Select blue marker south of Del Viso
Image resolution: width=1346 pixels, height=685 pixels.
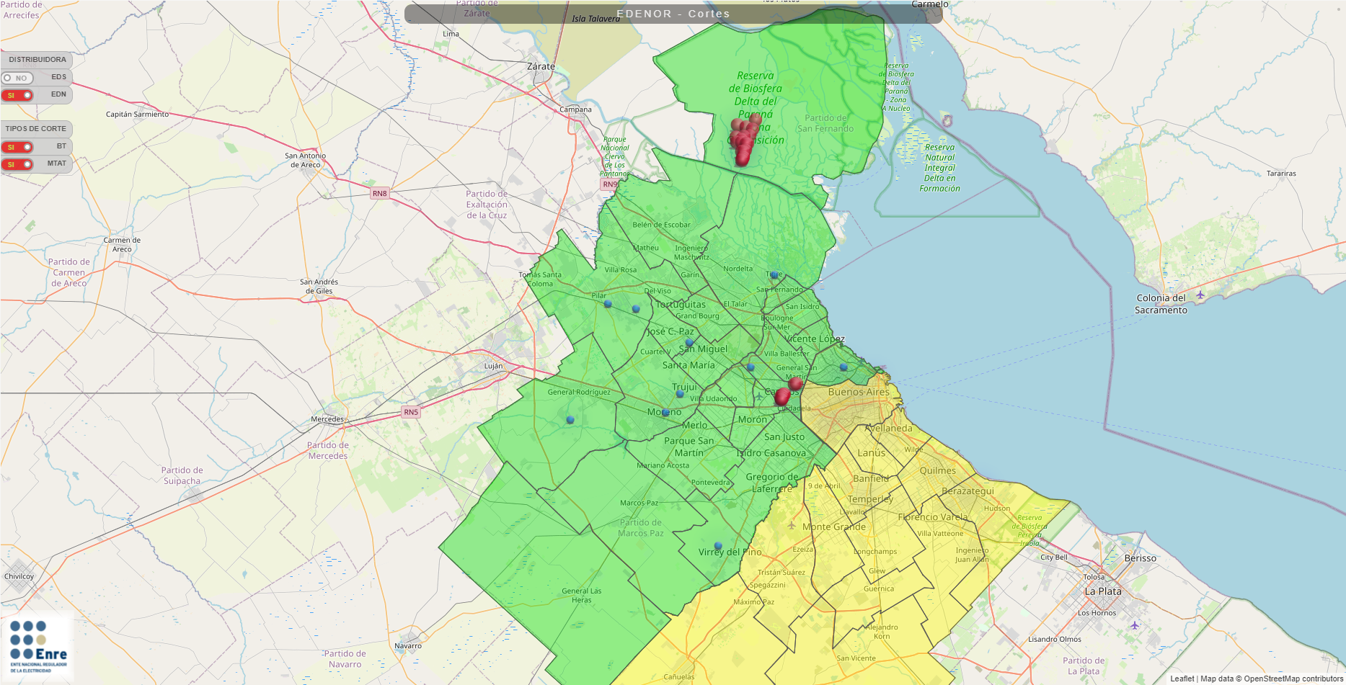(x=636, y=309)
